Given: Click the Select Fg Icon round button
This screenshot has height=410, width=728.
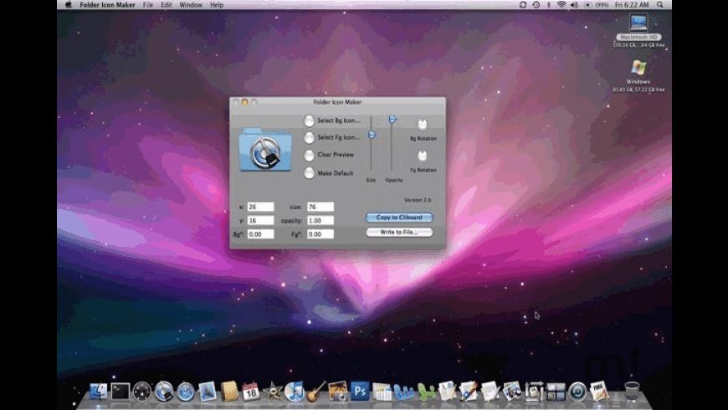Looking at the screenshot, I should coord(309,137).
